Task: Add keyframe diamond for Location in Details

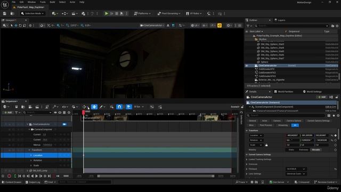Action: tap(336, 135)
